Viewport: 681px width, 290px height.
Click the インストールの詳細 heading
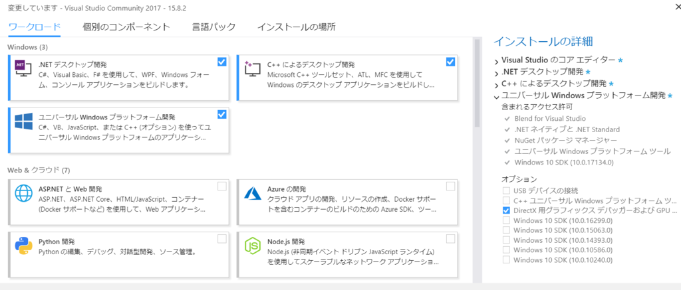pos(543,42)
